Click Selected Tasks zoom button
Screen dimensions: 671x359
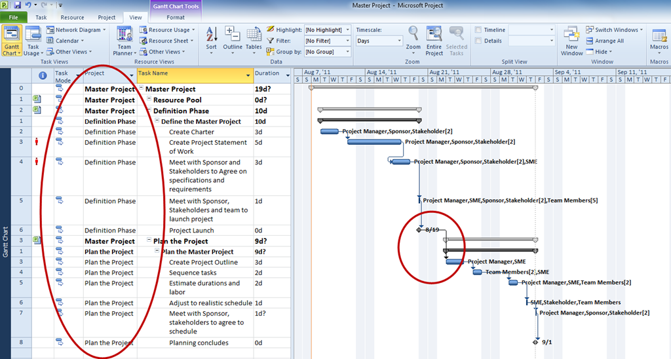click(456, 41)
